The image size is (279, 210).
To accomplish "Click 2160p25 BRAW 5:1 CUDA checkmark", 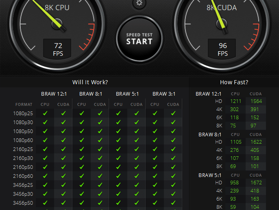I will coord(137,149).
